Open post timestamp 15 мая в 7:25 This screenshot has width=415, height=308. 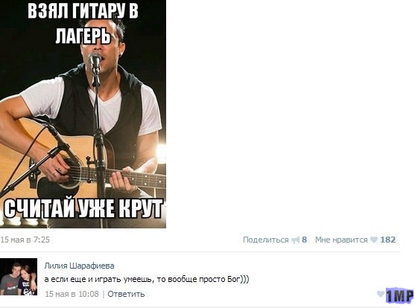[25, 240]
